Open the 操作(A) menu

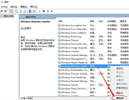[14, 7]
